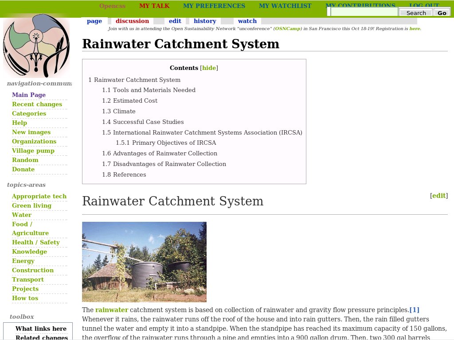Click the section edit link

(x=439, y=196)
